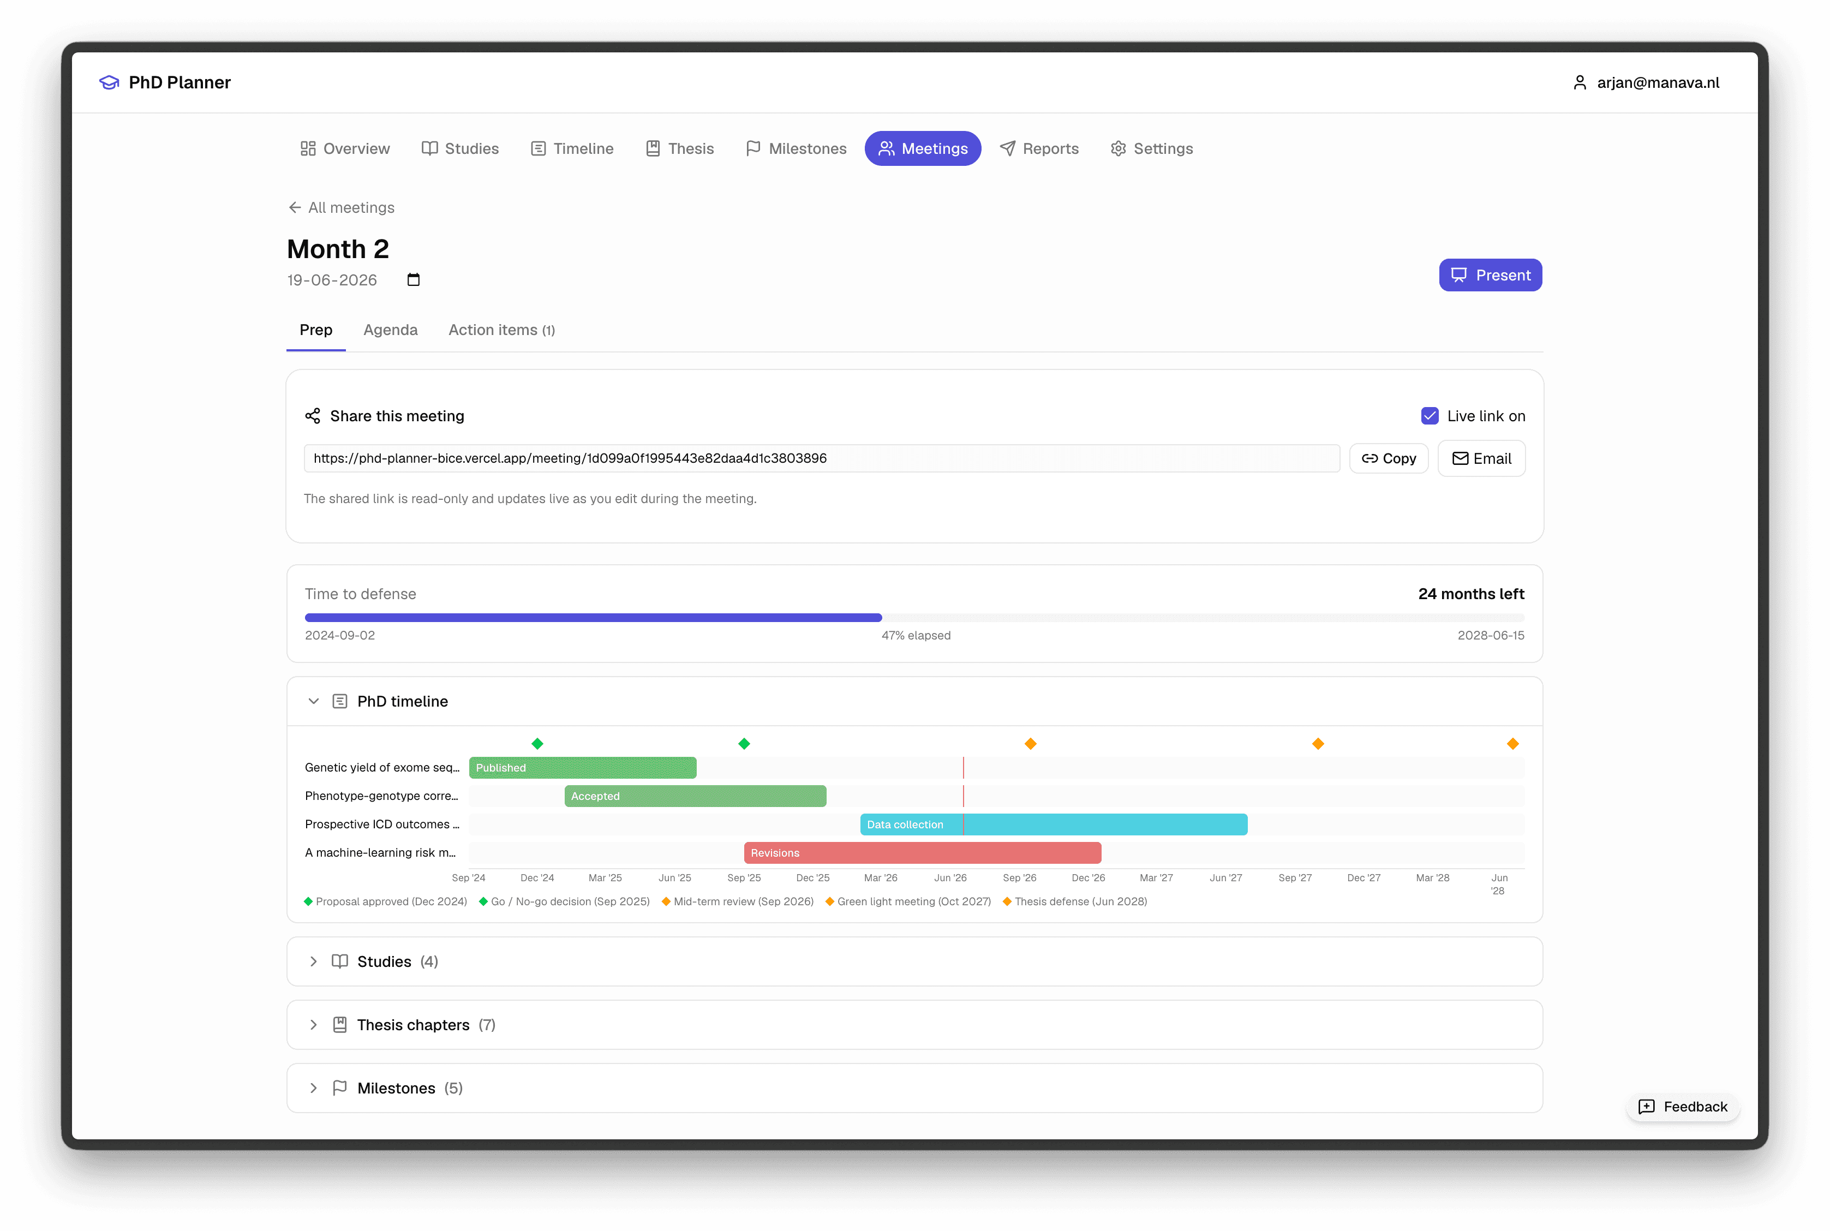Click the 'Month 2' meeting title
This screenshot has width=1830, height=1231.
pyautogui.click(x=338, y=249)
